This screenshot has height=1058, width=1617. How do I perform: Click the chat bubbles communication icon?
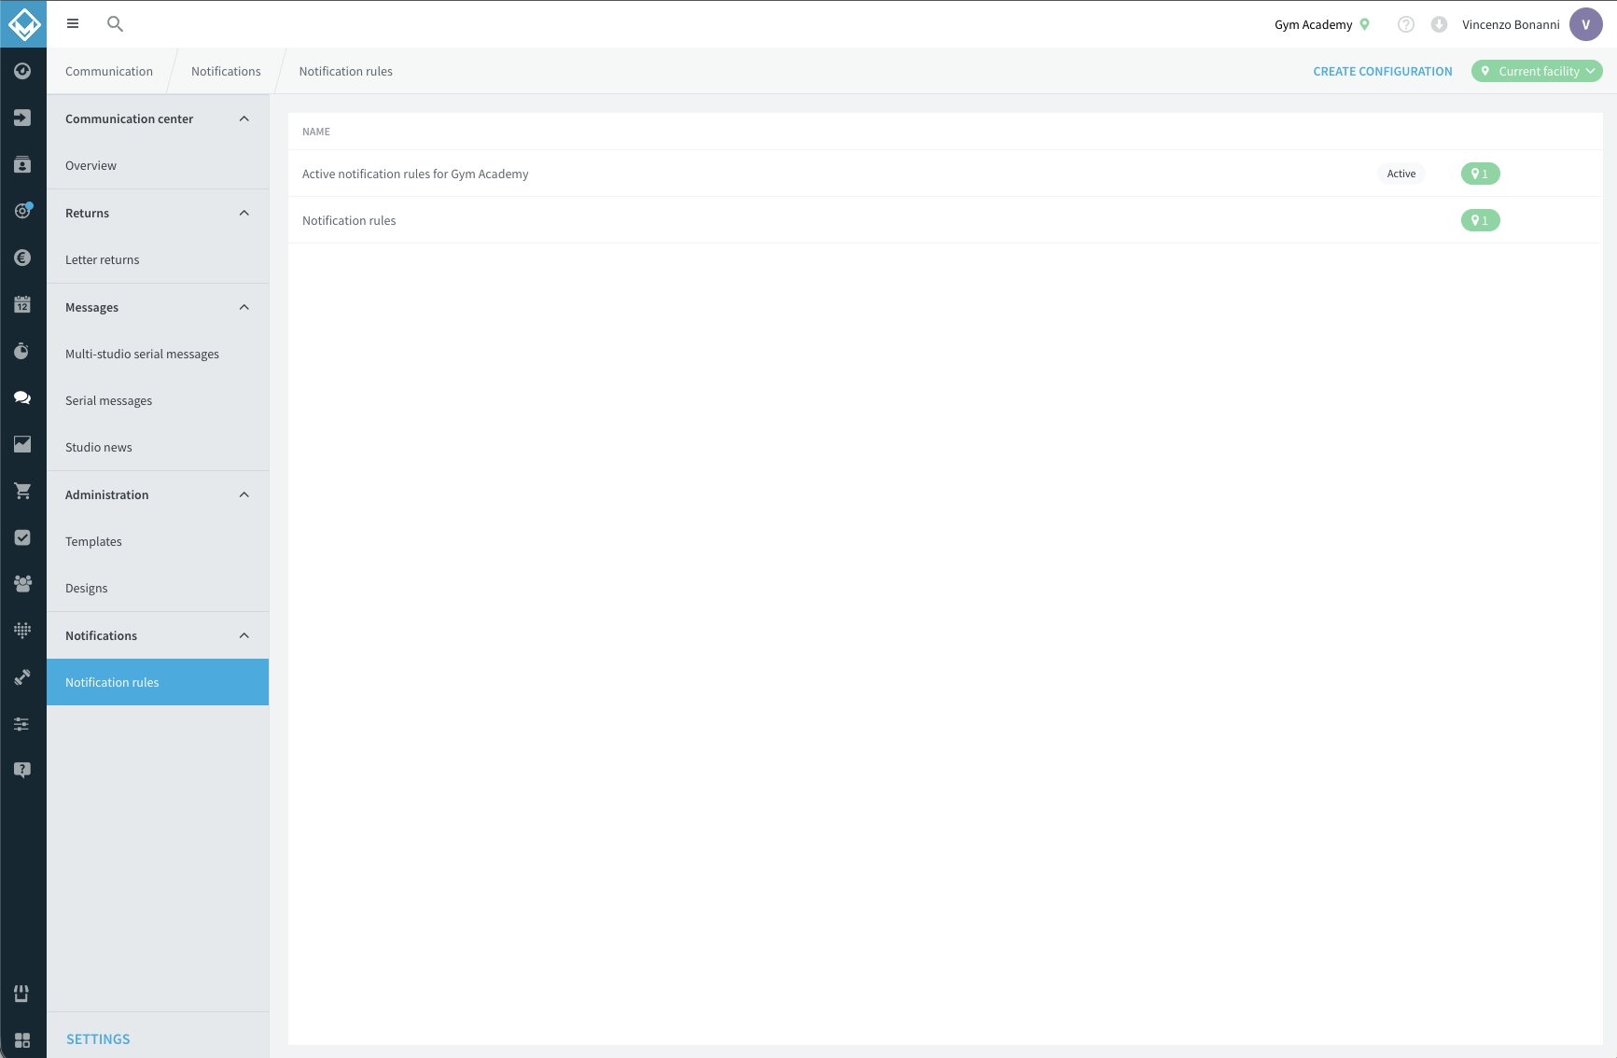pos(22,397)
